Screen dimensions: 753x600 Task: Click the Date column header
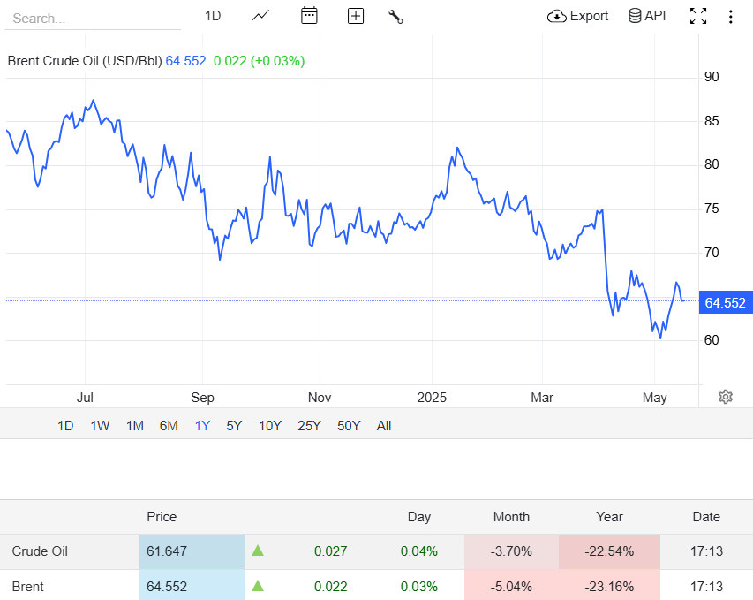click(x=706, y=517)
